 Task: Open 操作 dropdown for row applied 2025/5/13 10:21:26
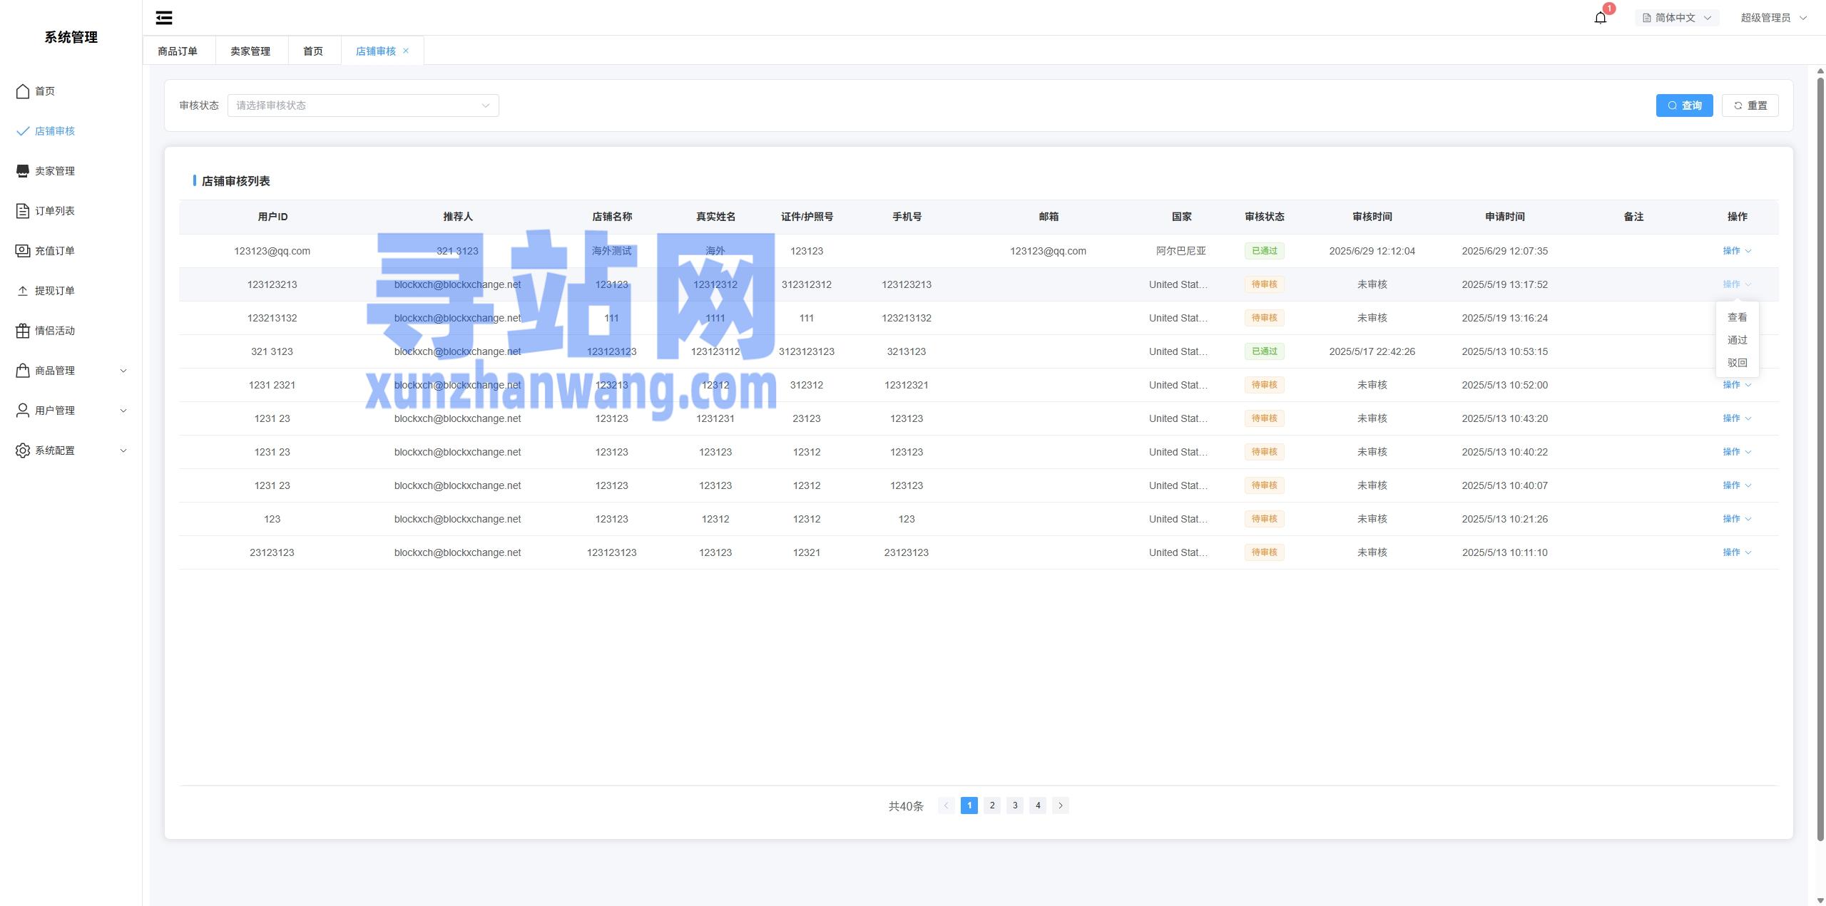click(x=1737, y=519)
